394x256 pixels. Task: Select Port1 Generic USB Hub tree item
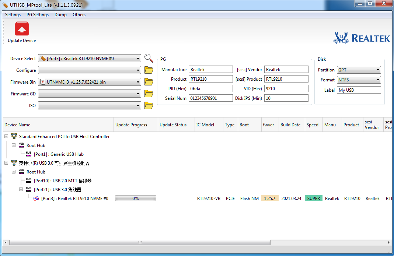[59, 154]
